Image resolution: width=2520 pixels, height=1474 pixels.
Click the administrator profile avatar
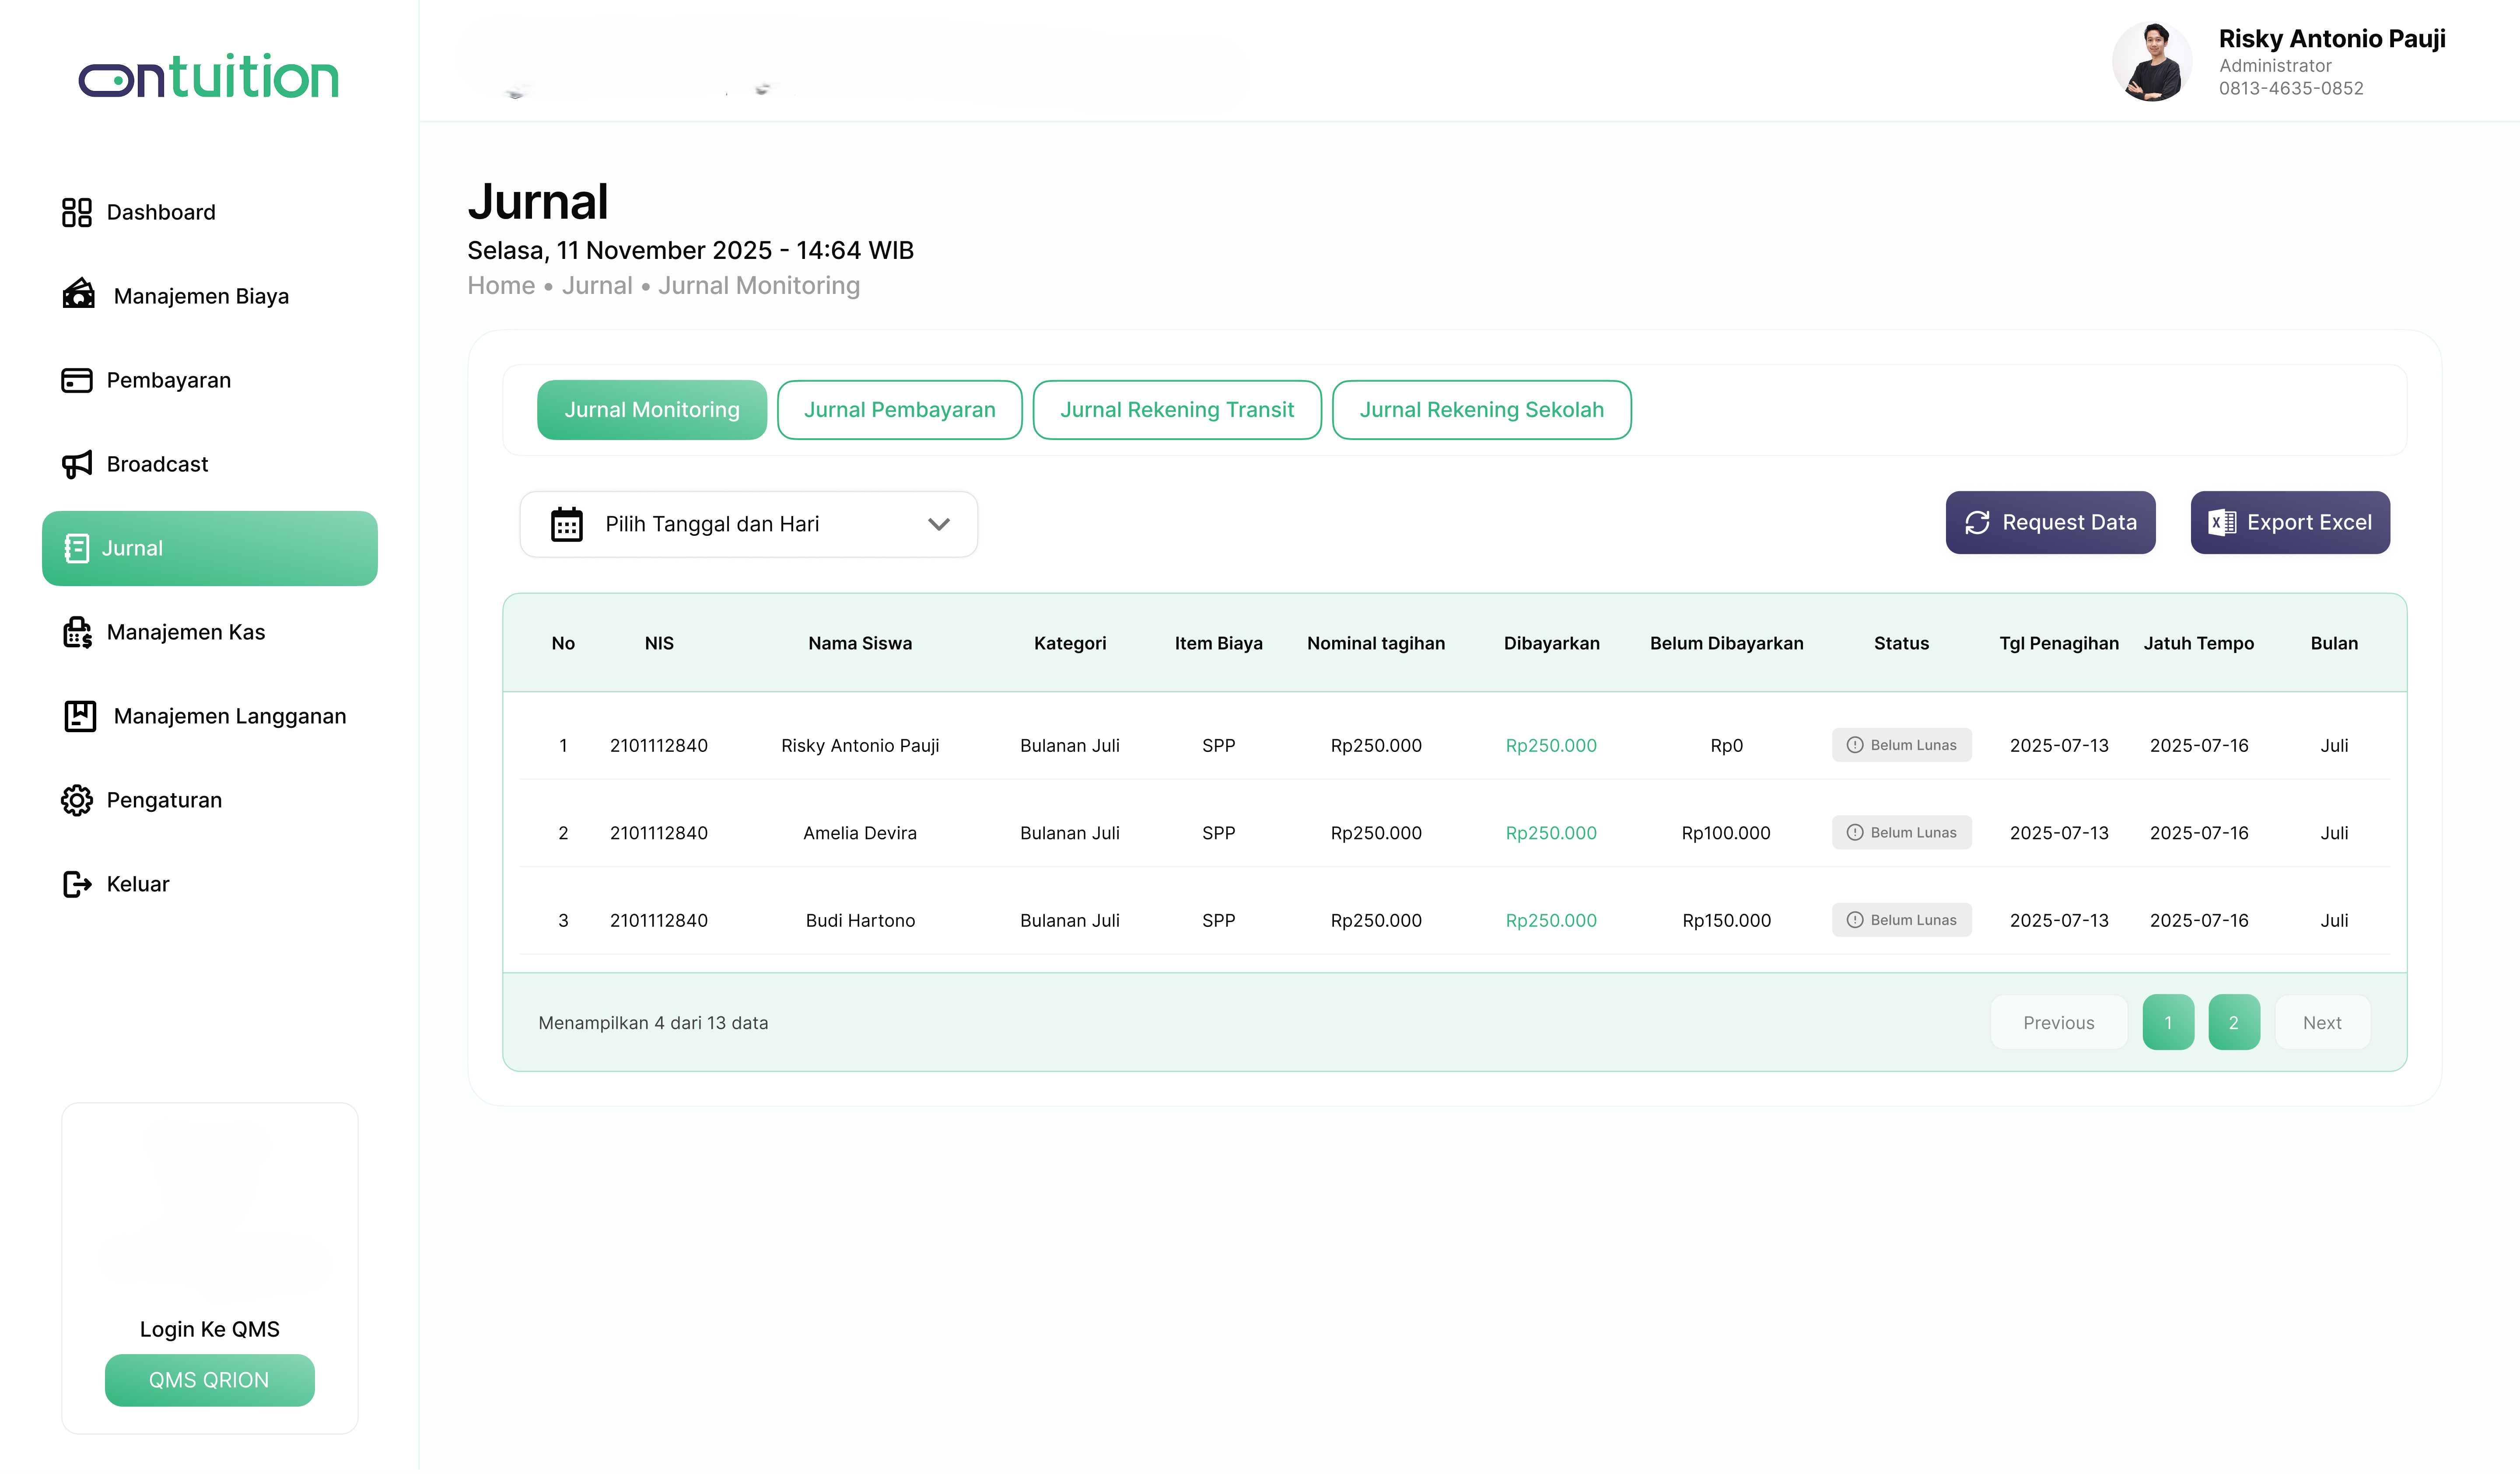(x=2151, y=62)
